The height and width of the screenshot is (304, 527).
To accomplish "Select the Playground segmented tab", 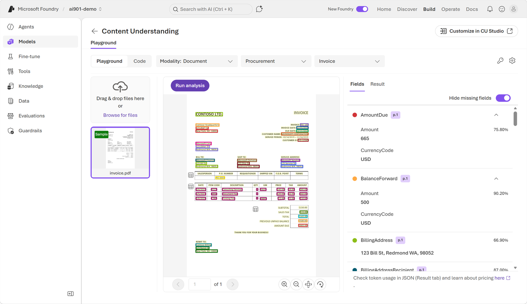I will click(x=109, y=61).
